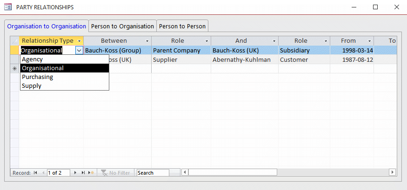Go to last record navigation button
This screenshot has width=407, height=190.
[x=83, y=173]
